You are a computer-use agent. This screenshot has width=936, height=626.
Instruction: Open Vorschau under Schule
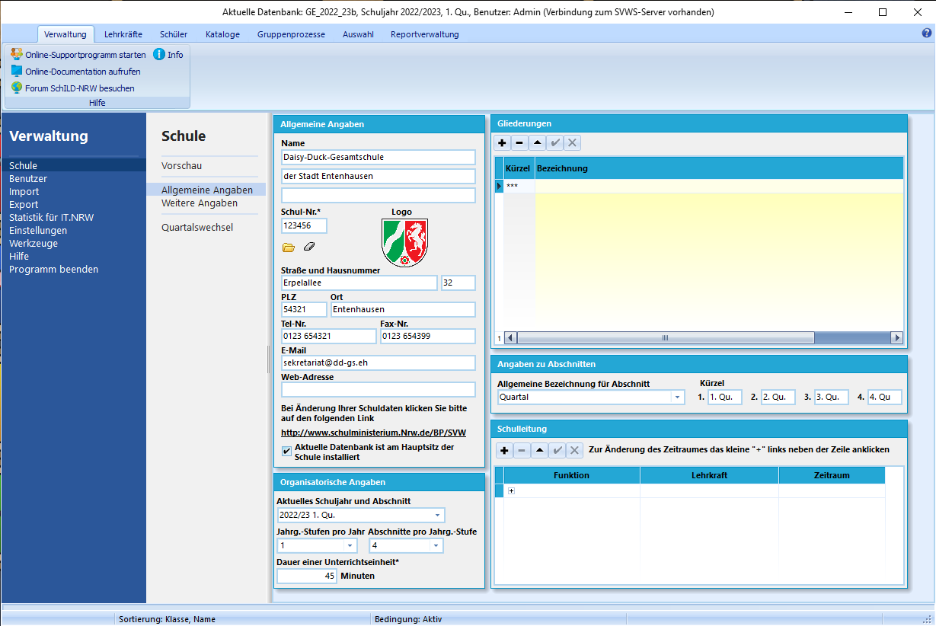[182, 165]
